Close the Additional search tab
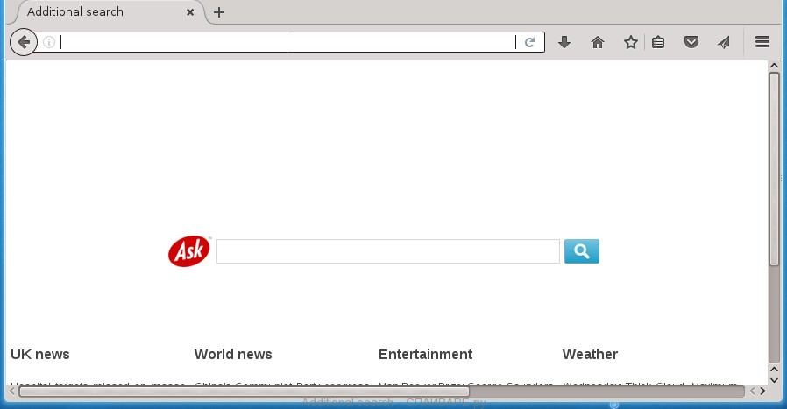Screen dimensions: 787x409 tap(190, 12)
